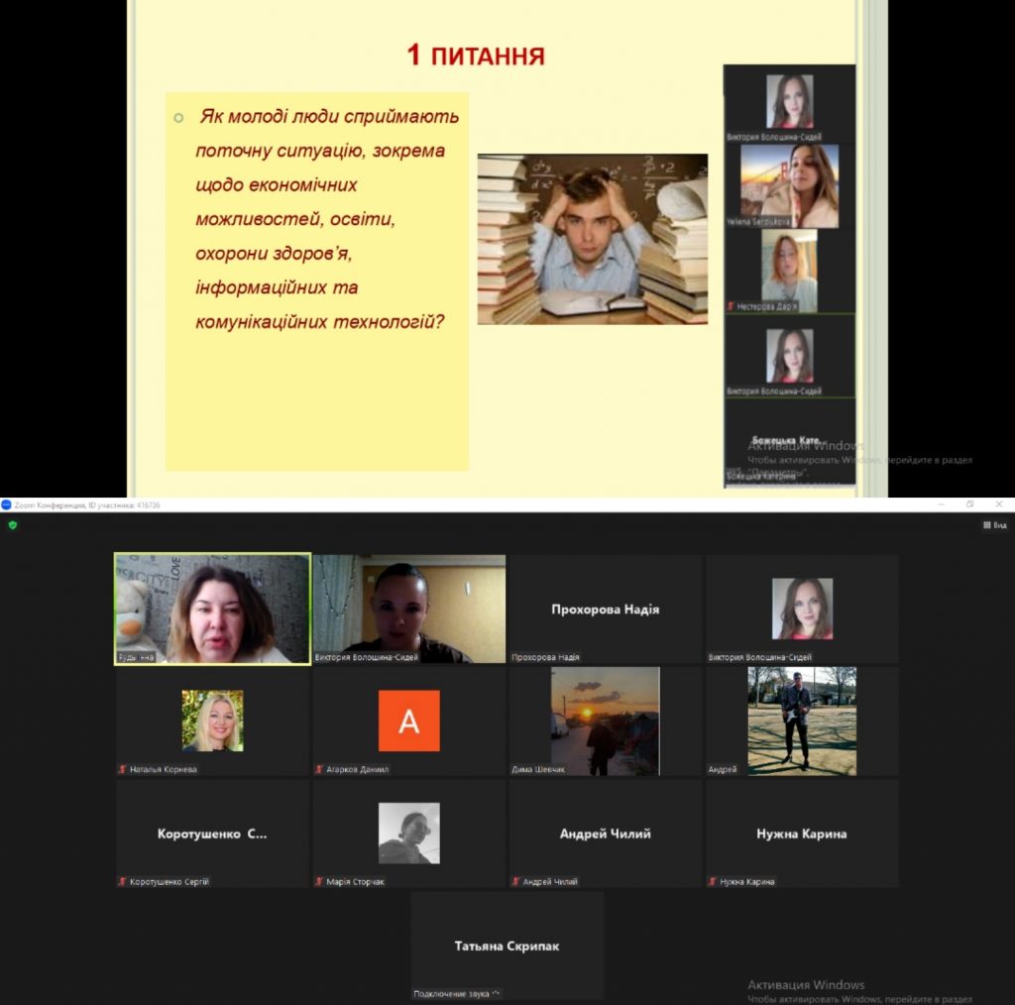
Task: Click the Zoom logo in the title bar
Action: tap(6, 504)
